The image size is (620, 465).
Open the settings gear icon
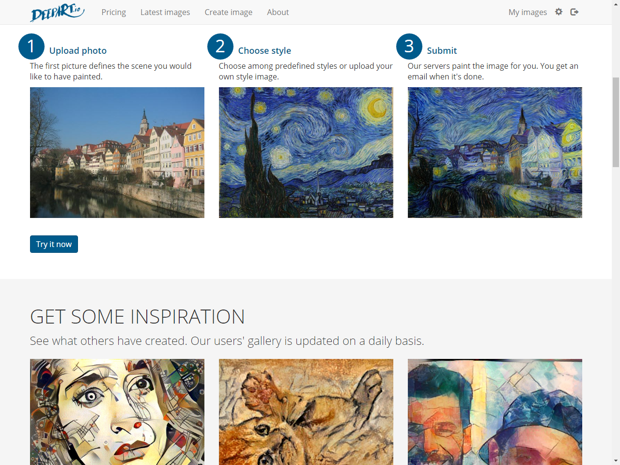tap(558, 12)
